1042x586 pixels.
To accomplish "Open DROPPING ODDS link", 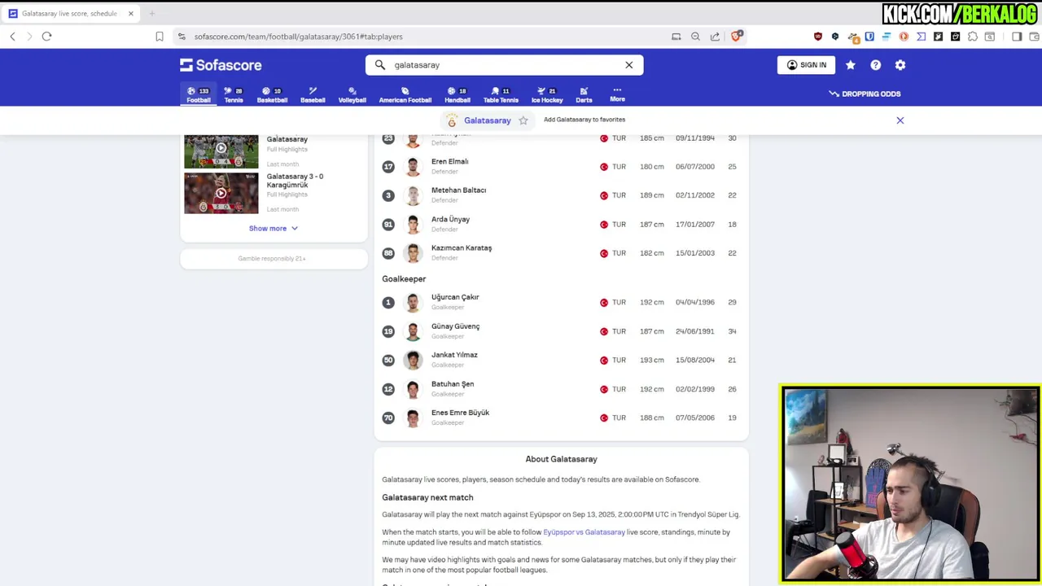I will (865, 94).
